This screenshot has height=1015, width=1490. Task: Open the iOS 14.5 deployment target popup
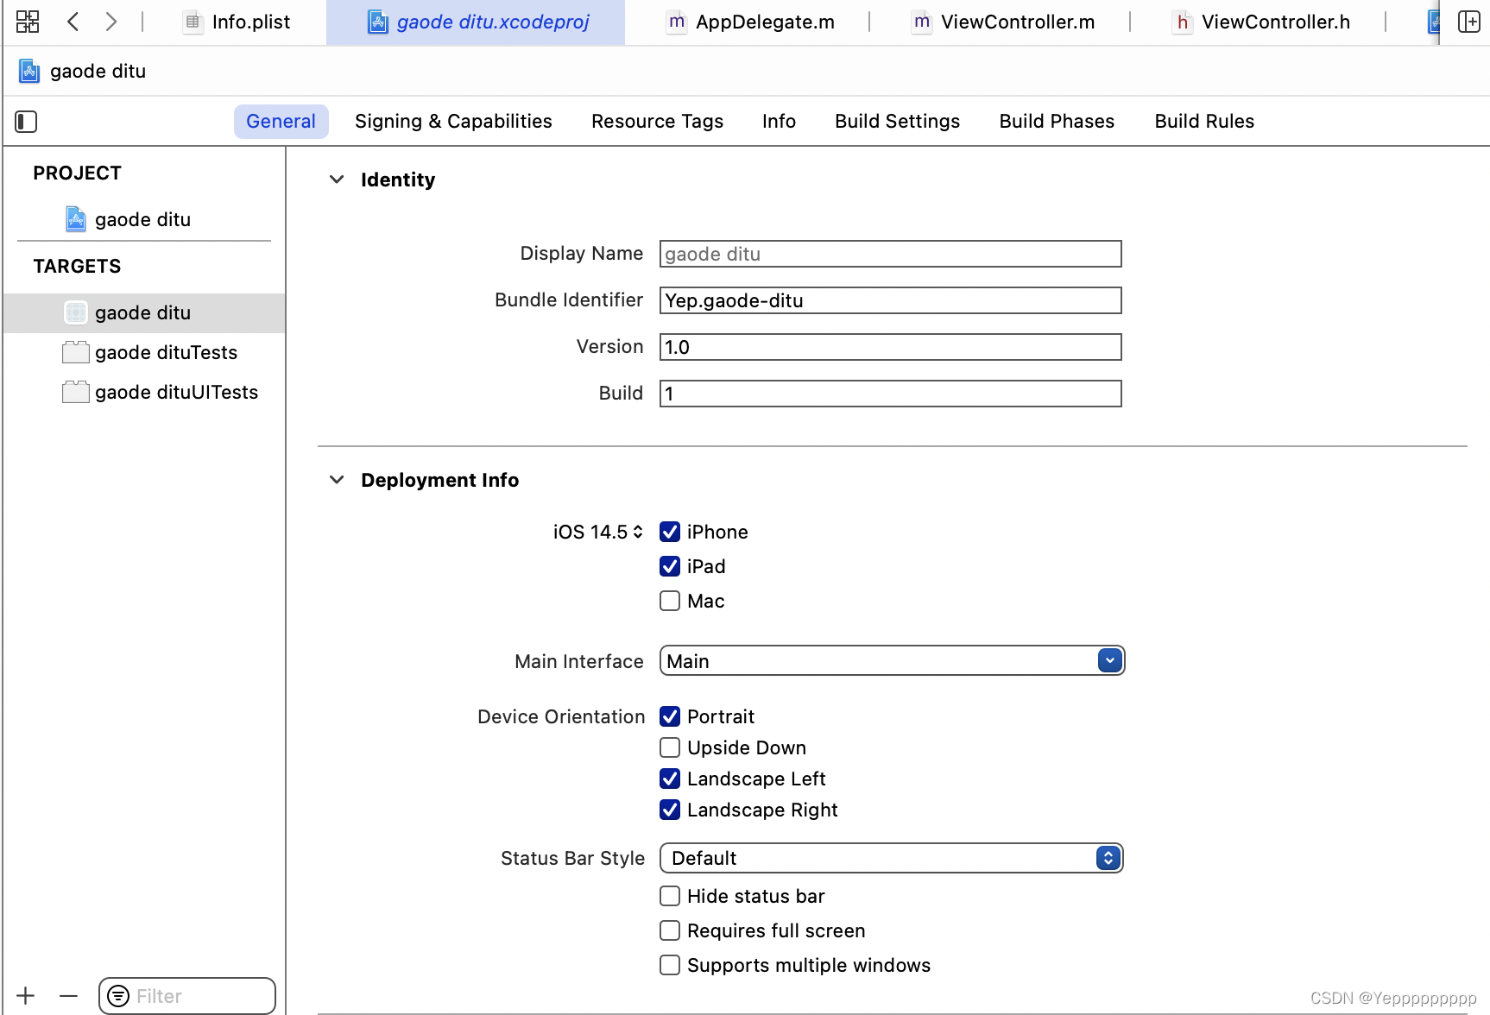[x=598, y=532]
